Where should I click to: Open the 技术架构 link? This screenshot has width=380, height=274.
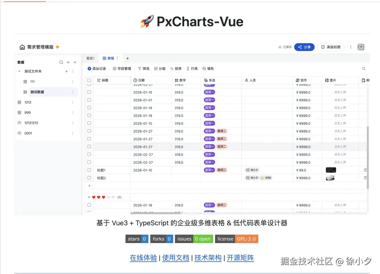pyautogui.click(x=208, y=258)
